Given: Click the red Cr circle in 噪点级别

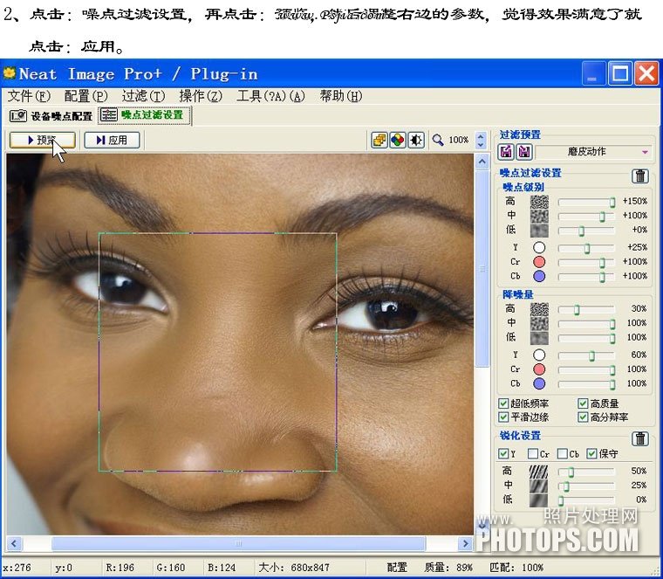Looking at the screenshot, I should [539, 262].
